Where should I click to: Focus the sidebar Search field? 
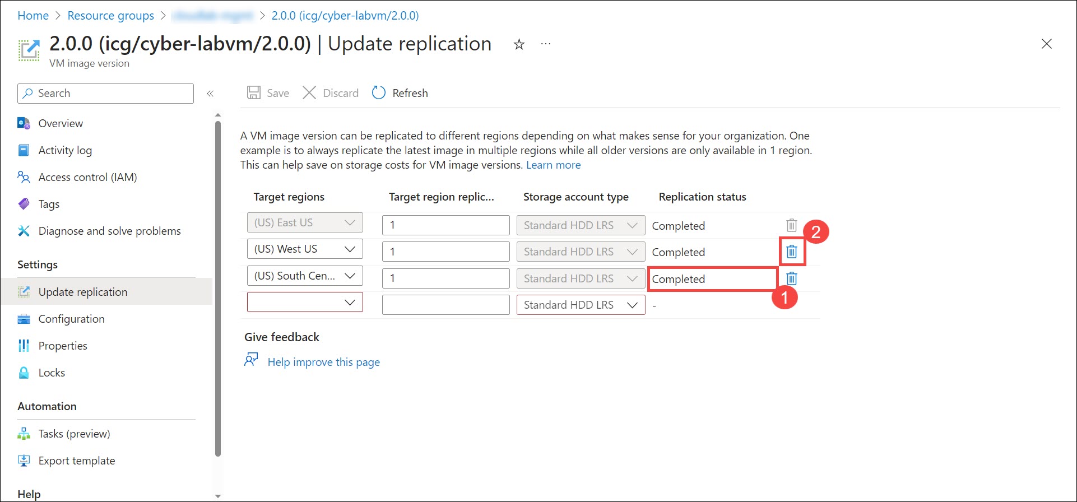pyautogui.click(x=105, y=94)
